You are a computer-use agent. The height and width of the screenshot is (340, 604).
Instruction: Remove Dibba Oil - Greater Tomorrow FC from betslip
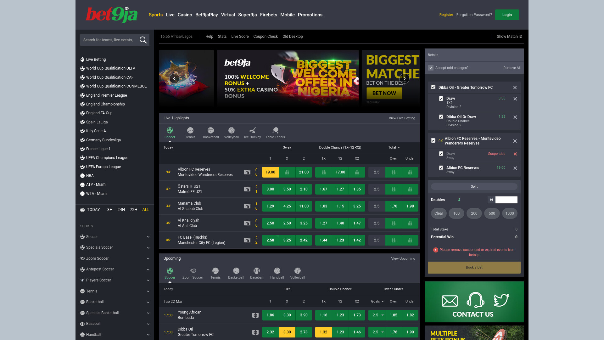[x=515, y=88]
